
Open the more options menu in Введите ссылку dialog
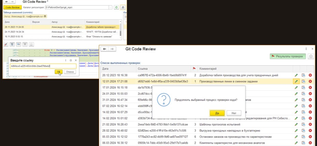pyautogui.click(x=66, y=60)
